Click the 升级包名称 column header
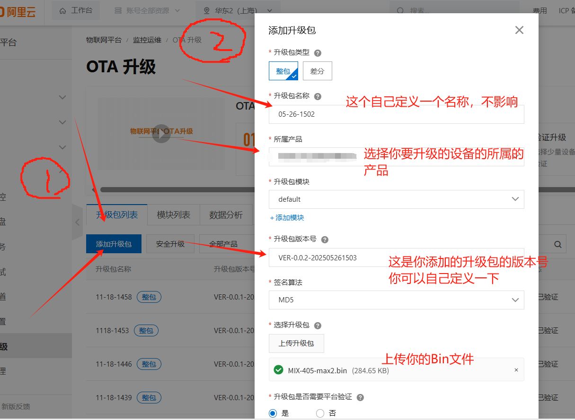575x420 pixels. (113, 269)
